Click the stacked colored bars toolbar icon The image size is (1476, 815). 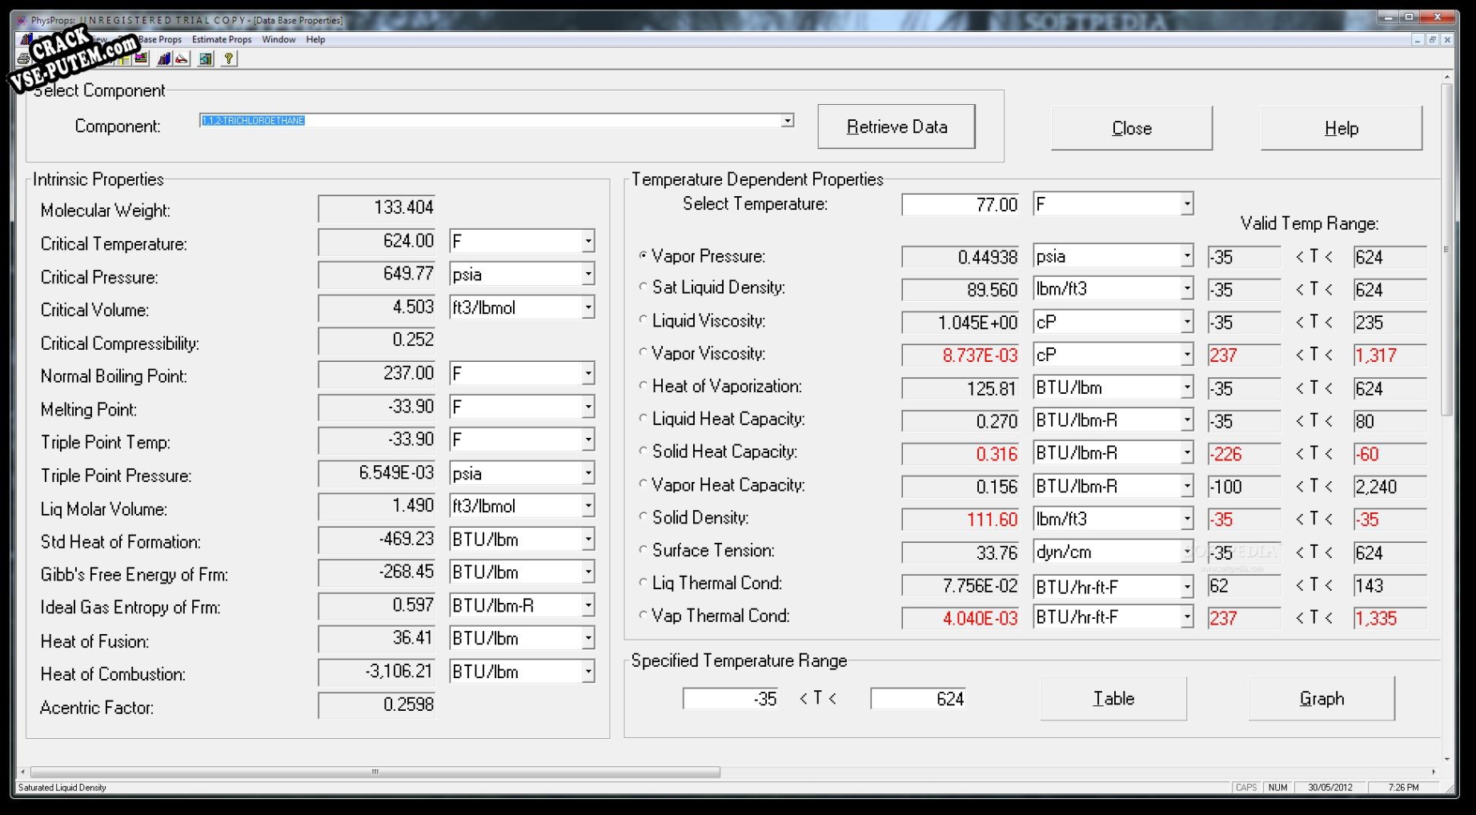pyautogui.click(x=142, y=58)
